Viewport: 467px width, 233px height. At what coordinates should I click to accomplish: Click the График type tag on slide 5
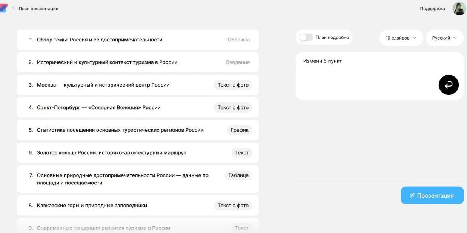pos(240,130)
